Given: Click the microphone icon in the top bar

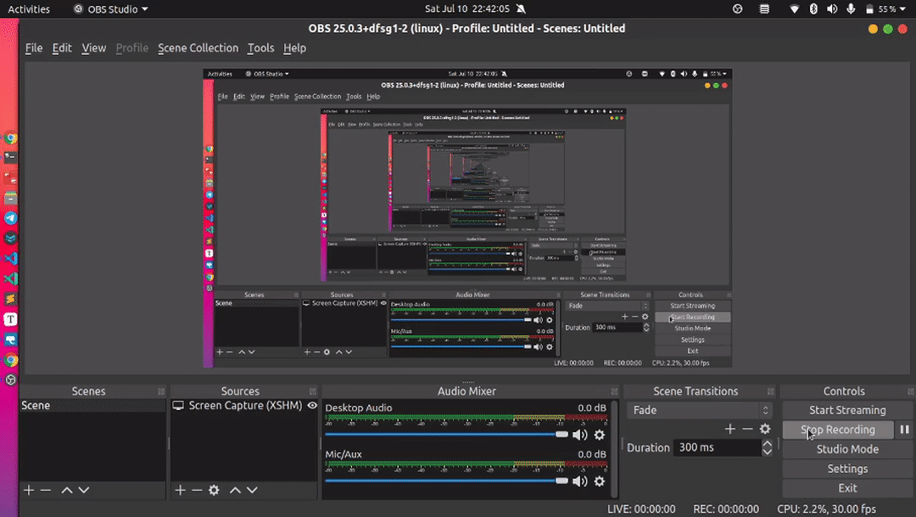Looking at the screenshot, I should 851,8.
